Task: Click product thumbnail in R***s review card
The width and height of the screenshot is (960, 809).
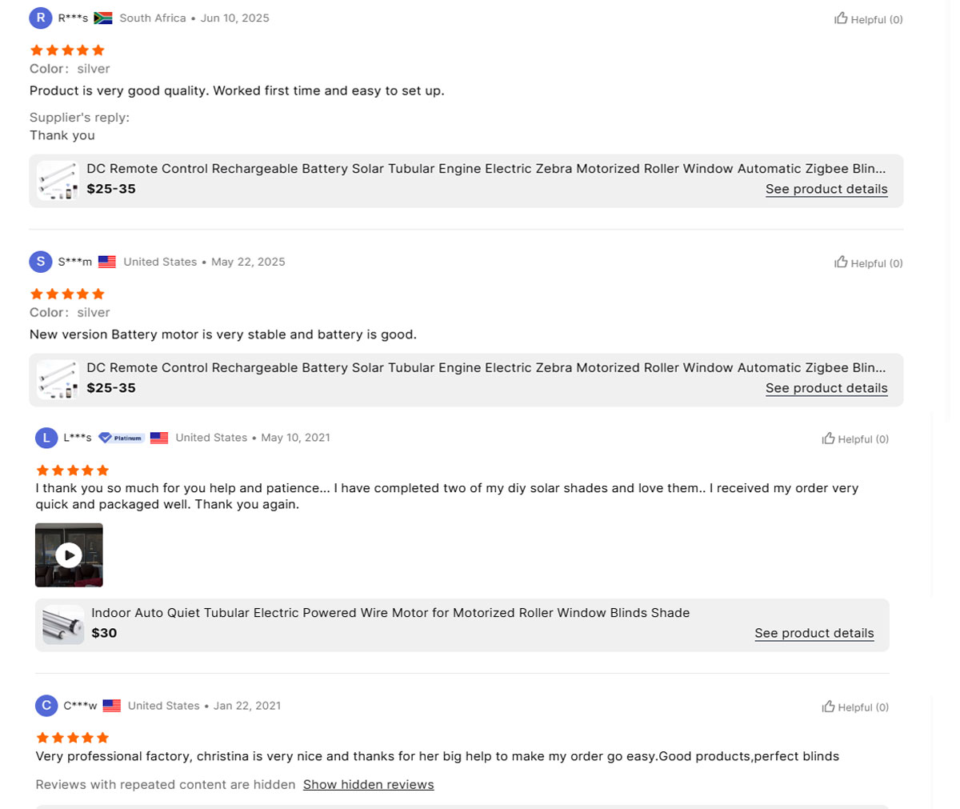Action: coord(58,180)
